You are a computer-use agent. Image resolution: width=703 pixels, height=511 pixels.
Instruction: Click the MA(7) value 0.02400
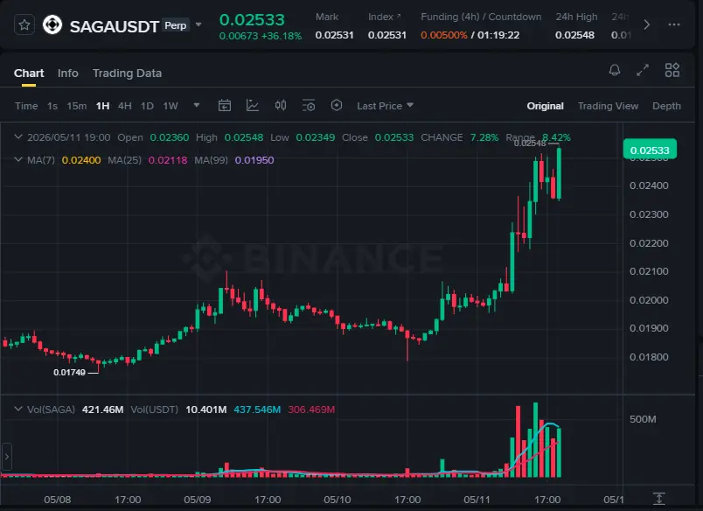coord(81,160)
